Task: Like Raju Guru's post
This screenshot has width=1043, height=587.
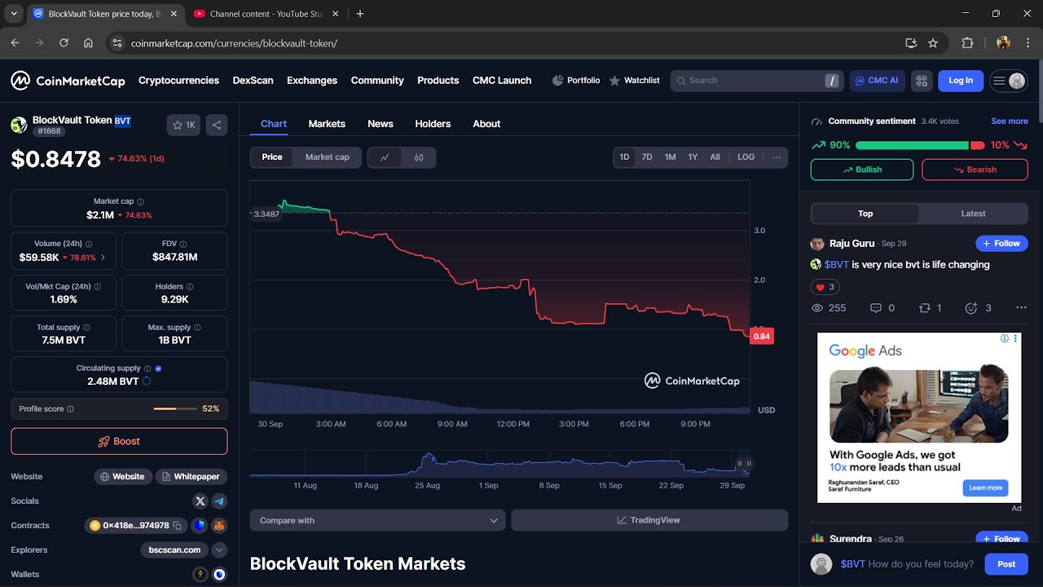Action: [x=825, y=287]
